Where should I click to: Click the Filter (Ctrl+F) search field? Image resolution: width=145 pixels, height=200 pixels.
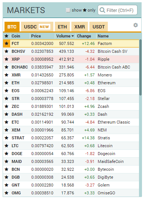(x=118, y=10)
